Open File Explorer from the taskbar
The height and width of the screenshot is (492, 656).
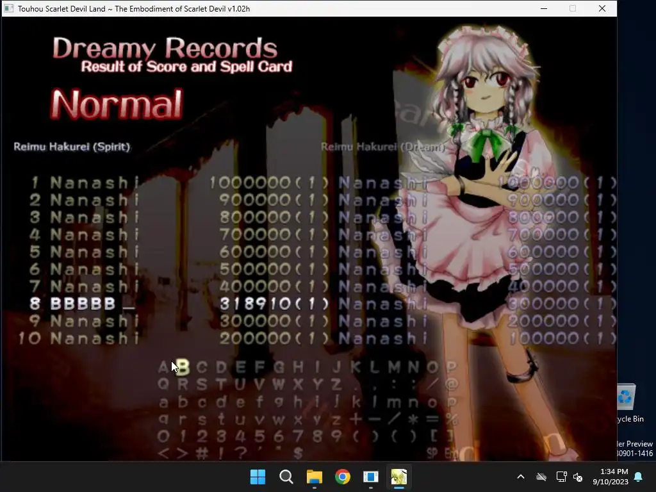pyautogui.click(x=314, y=477)
